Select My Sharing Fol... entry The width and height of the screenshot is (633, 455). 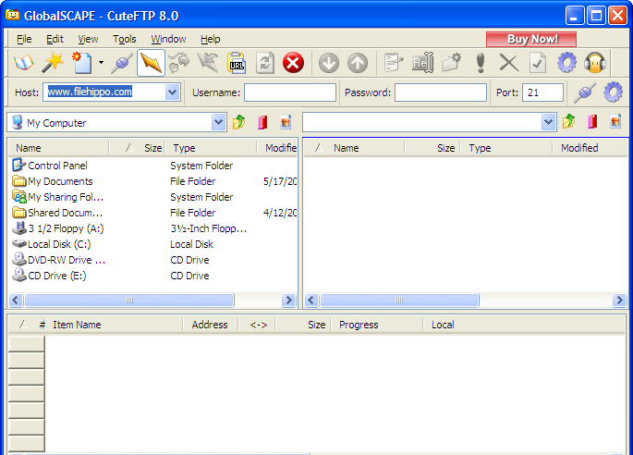tap(58, 197)
